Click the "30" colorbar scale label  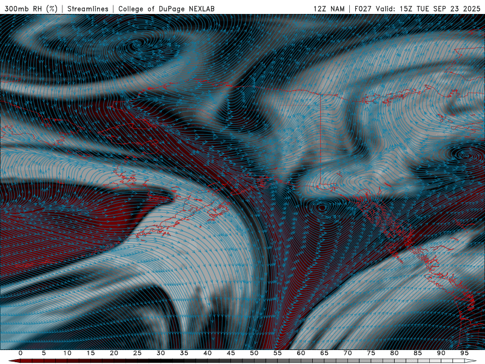click(161, 353)
